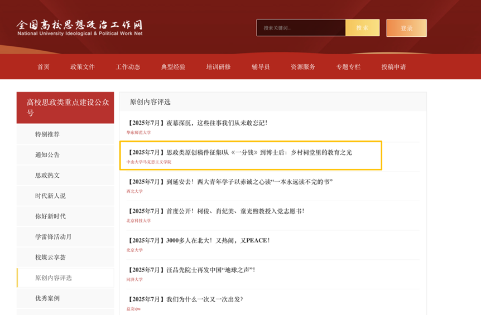Click the search keyword input field
This screenshot has width=481, height=315.
click(300, 28)
